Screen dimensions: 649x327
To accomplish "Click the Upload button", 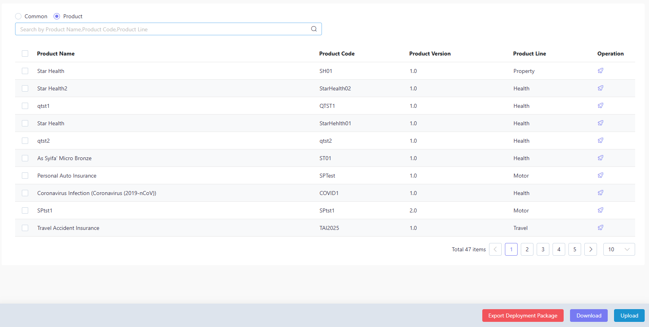I will 629,316.
